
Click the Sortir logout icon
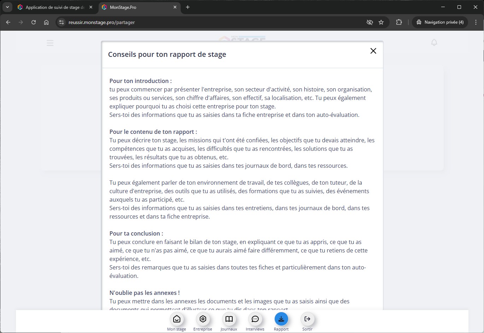point(307,319)
